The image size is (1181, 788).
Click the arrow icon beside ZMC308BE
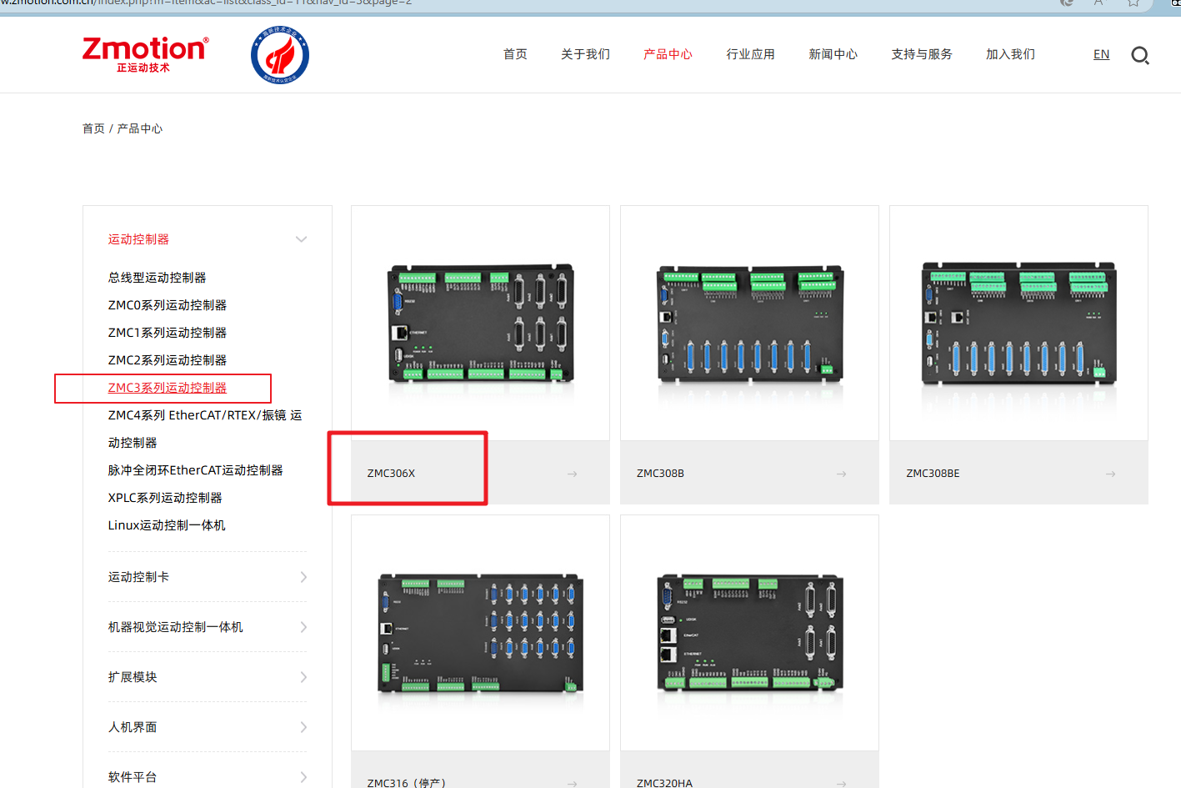[1111, 474]
